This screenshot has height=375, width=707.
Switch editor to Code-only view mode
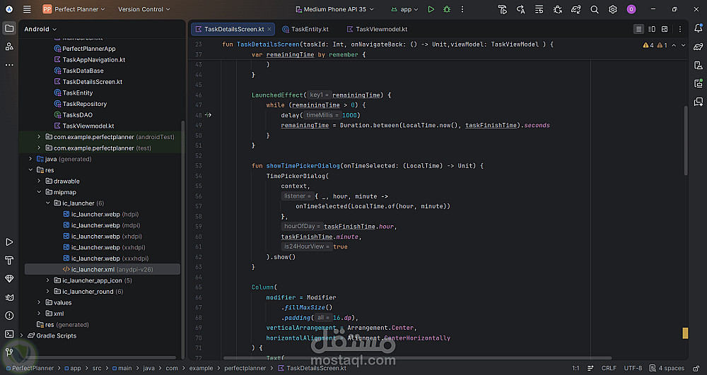(638, 29)
